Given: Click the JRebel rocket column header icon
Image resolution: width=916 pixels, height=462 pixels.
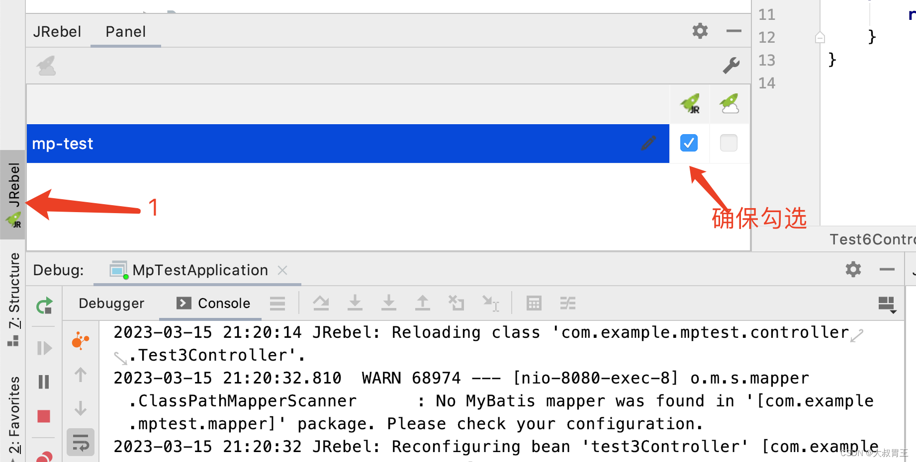Looking at the screenshot, I should pyautogui.click(x=690, y=104).
